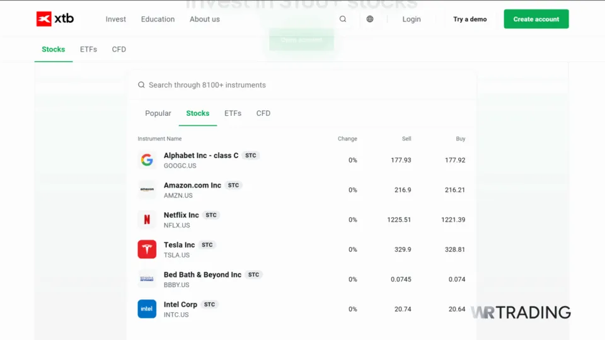Click the Intel logo icon

(147, 309)
